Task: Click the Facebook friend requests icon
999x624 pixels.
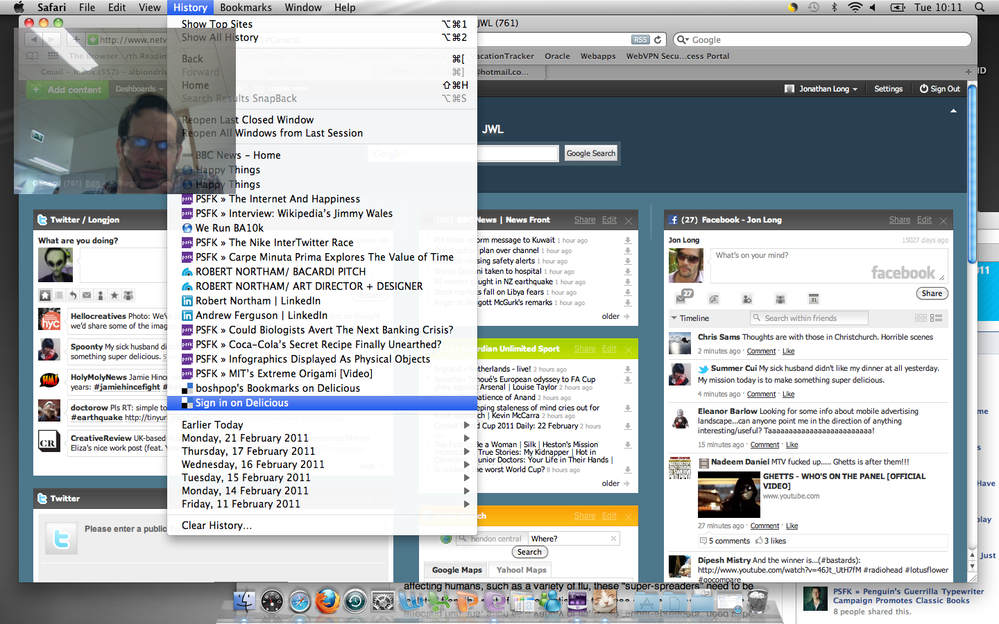Action: (x=747, y=299)
